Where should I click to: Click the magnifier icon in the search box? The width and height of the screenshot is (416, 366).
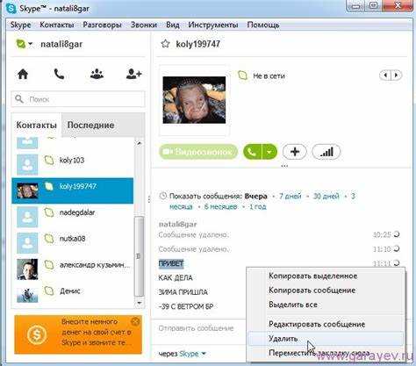tap(19, 99)
